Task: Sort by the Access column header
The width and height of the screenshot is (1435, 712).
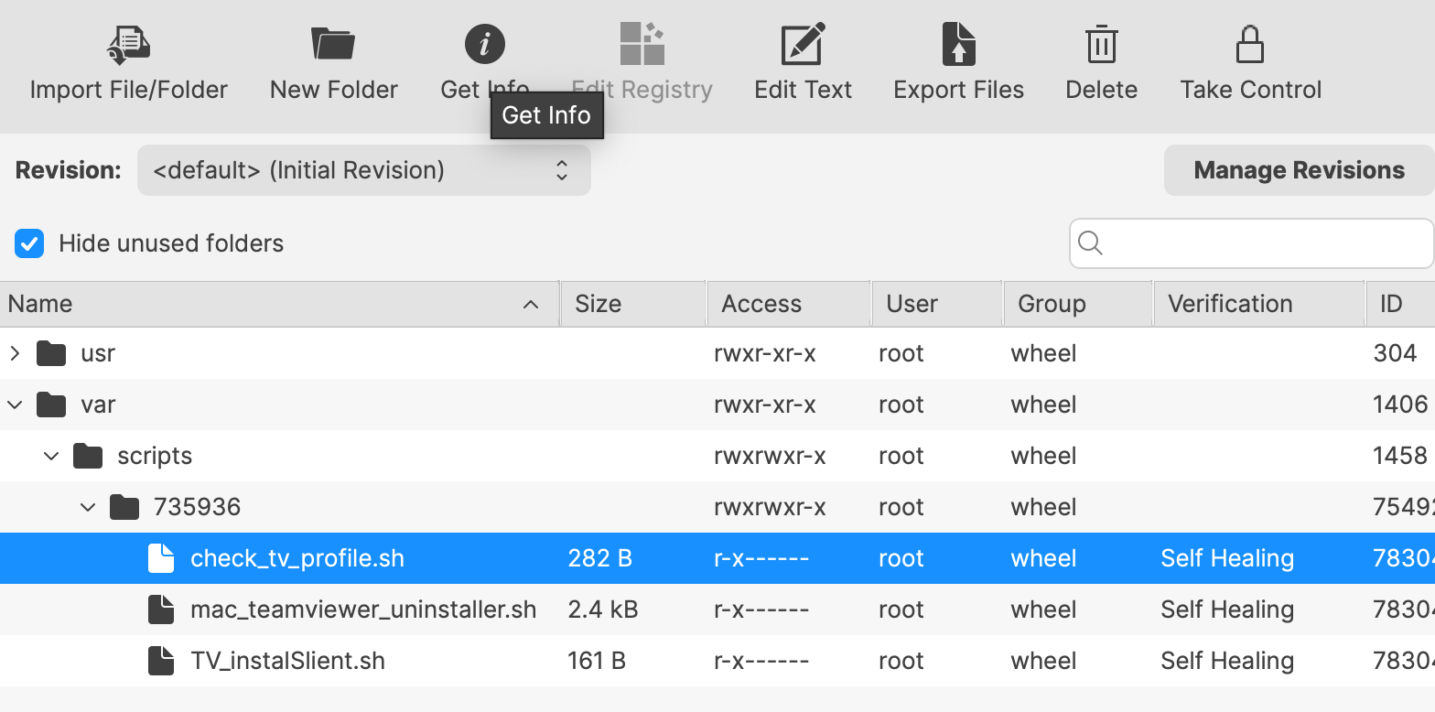Action: point(789,304)
